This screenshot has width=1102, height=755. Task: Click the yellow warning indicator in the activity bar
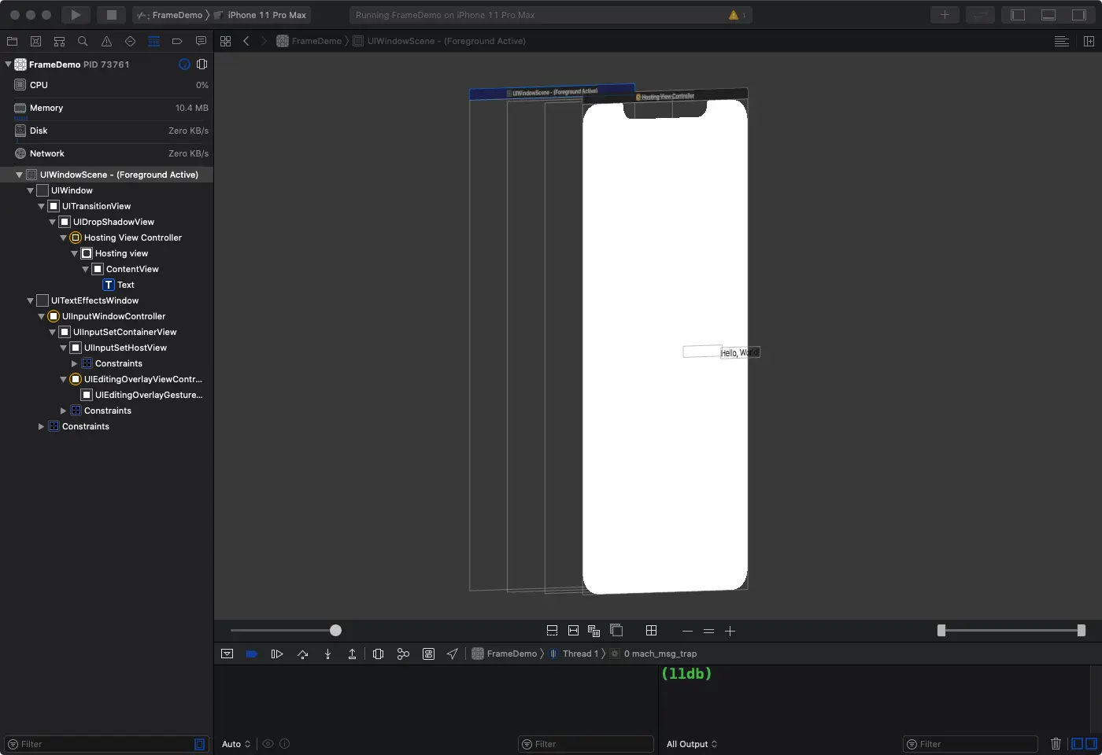[x=734, y=15]
